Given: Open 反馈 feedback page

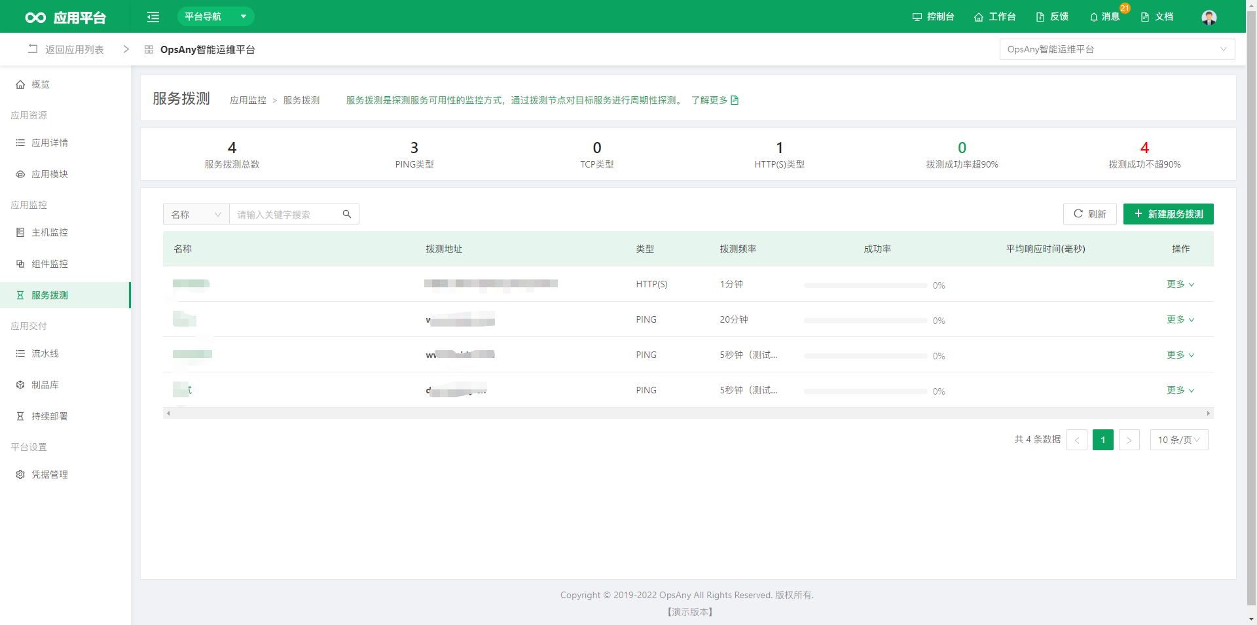Looking at the screenshot, I should coord(1052,16).
